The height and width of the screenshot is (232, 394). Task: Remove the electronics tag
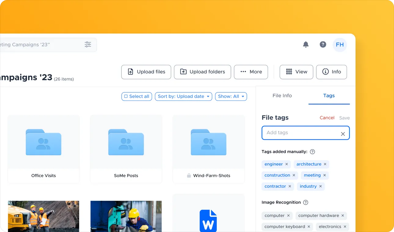point(345,226)
